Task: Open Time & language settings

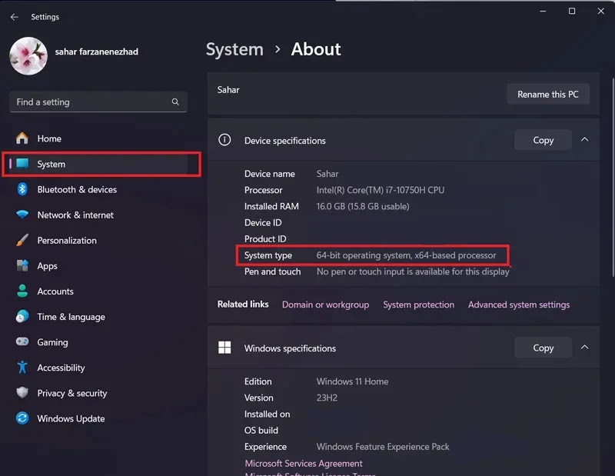Action: click(x=71, y=317)
